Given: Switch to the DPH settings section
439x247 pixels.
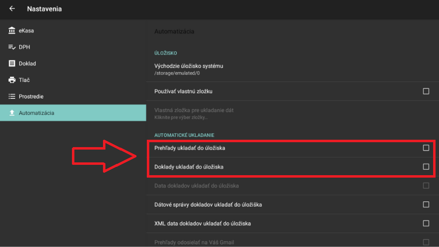Looking at the screenshot, I should click(25, 47).
